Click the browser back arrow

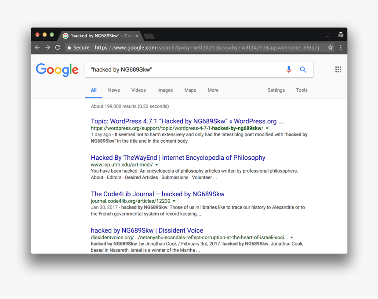(x=37, y=47)
